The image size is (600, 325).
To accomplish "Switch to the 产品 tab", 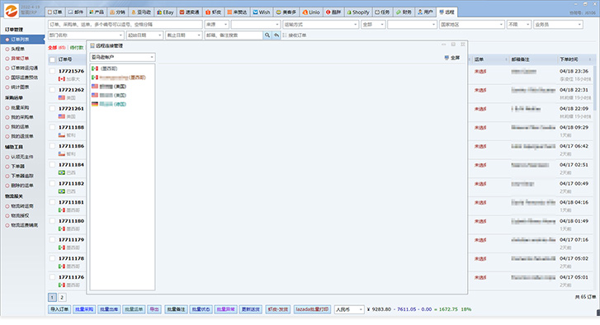I will click(97, 12).
